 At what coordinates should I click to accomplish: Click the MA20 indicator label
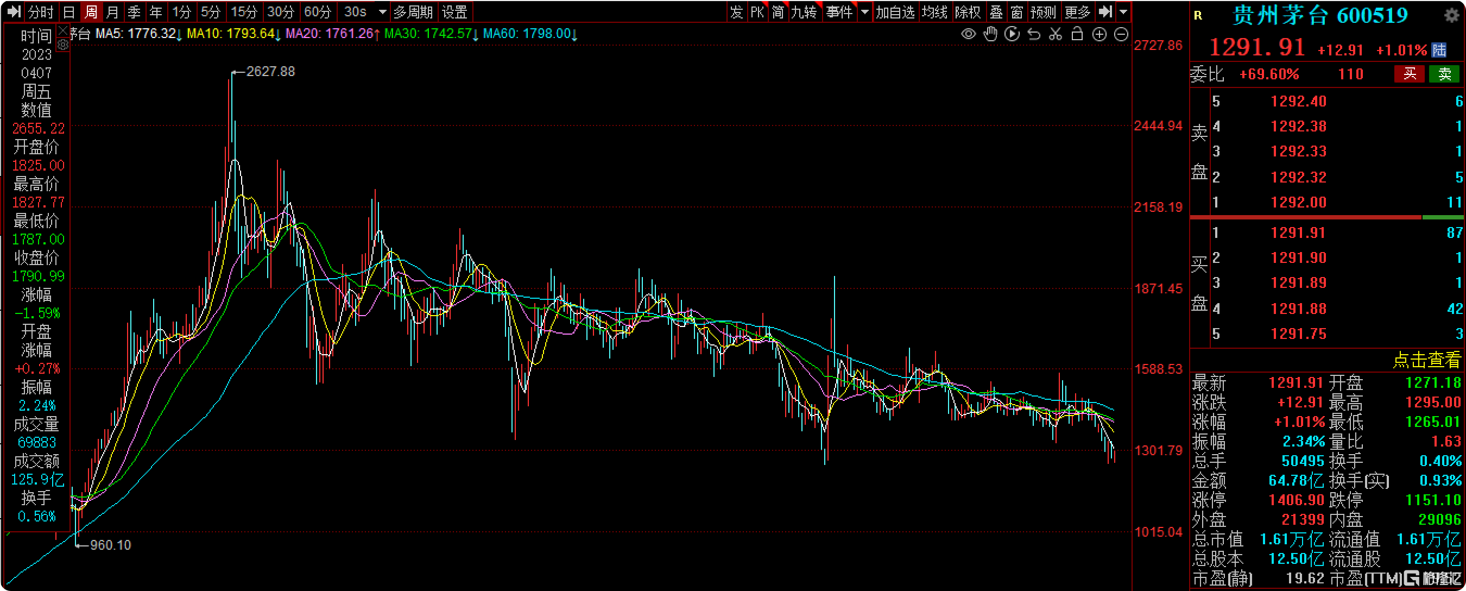pos(333,34)
